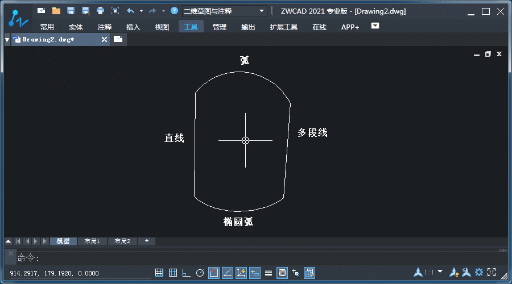Toggle ortho mode in status bar
The width and height of the screenshot is (512, 284).
point(186,273)
